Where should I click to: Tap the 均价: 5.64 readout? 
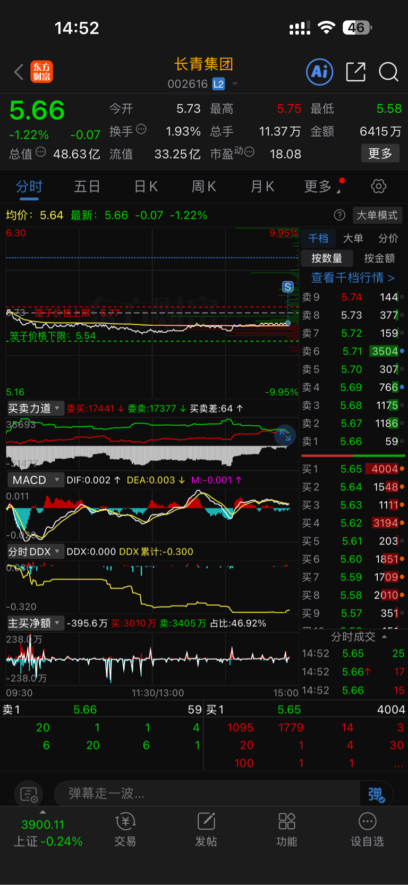(x=35, y=215)
